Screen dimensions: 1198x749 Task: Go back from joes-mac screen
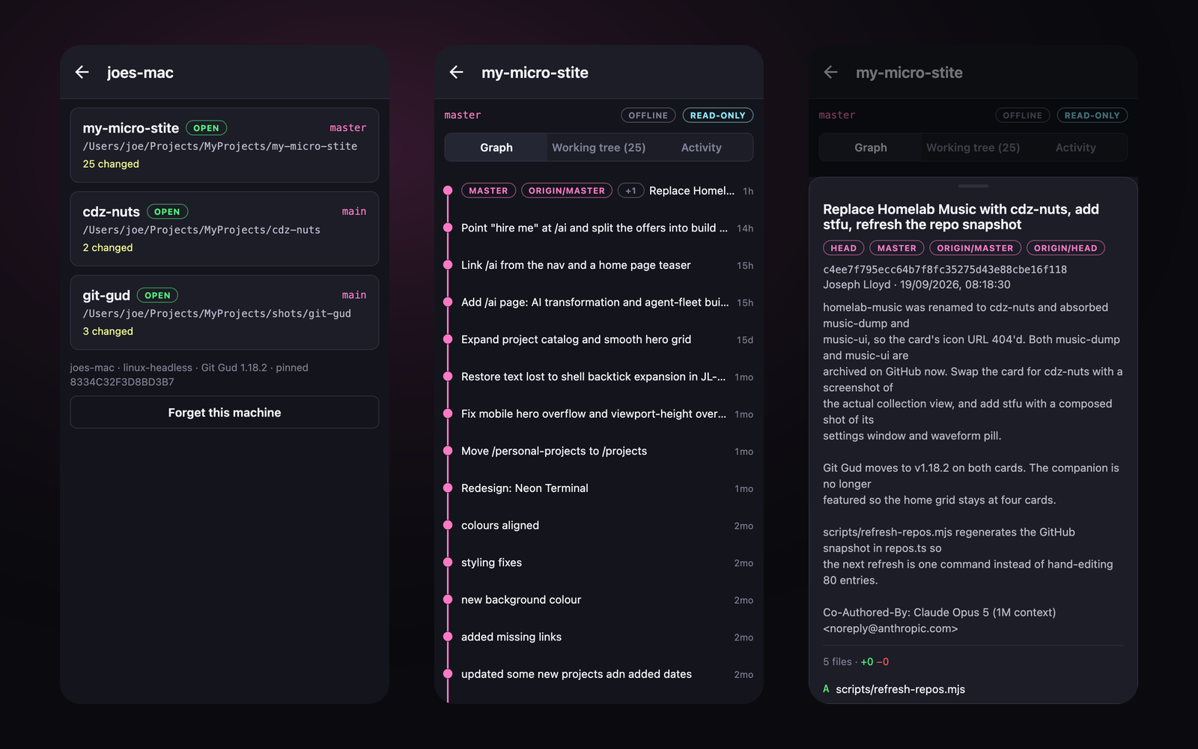[x=82, y=73]
